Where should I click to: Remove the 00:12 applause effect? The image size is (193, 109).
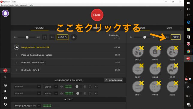(141, 48)
